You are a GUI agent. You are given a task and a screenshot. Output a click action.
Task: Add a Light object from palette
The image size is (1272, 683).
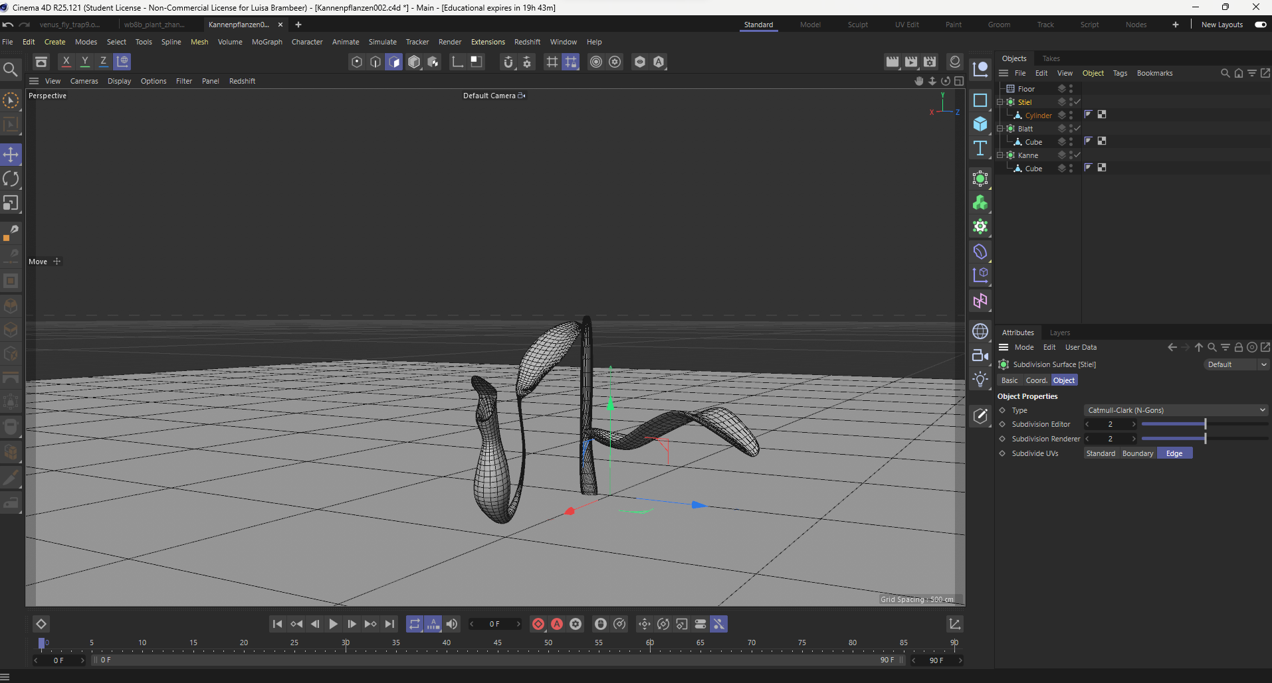click(980, 379)
